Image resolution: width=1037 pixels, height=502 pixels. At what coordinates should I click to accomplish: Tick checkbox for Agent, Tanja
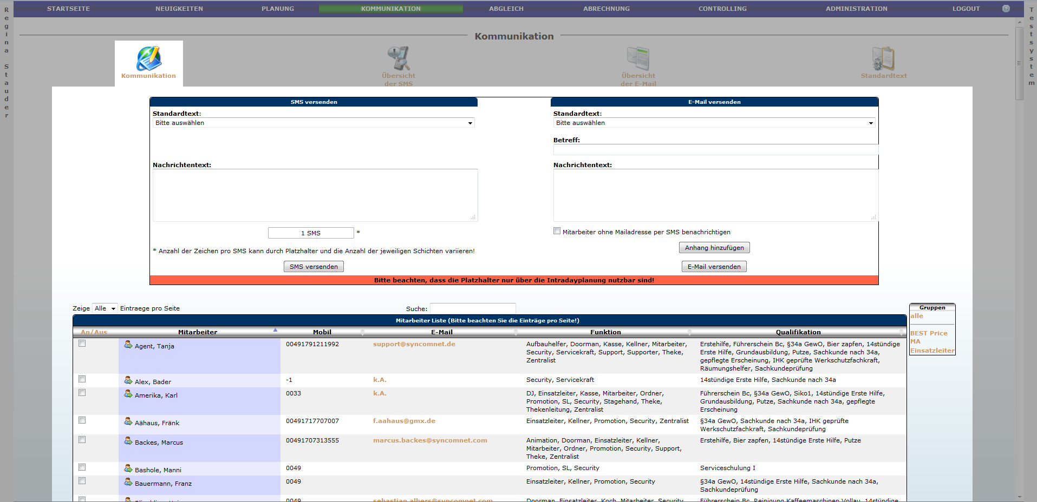(82, 344)
